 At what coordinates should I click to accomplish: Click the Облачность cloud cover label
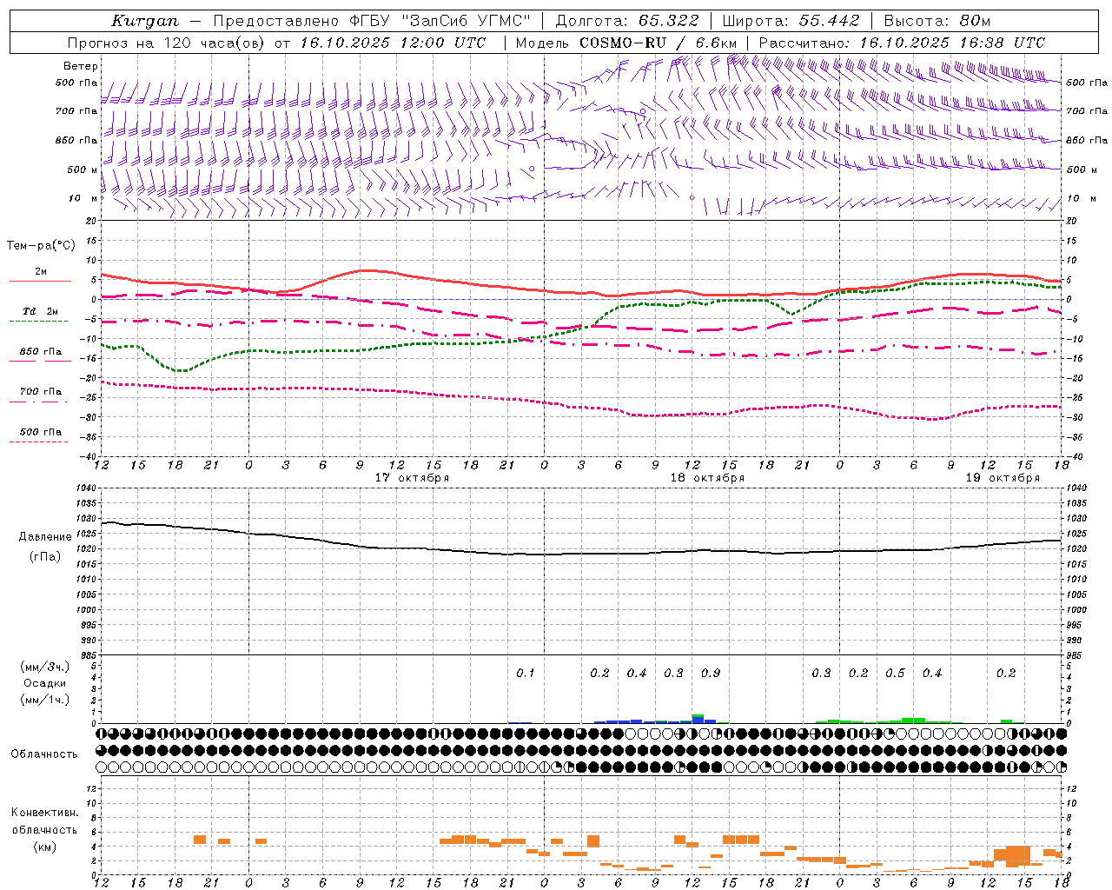pyautogui.click(x=44, y=754)
